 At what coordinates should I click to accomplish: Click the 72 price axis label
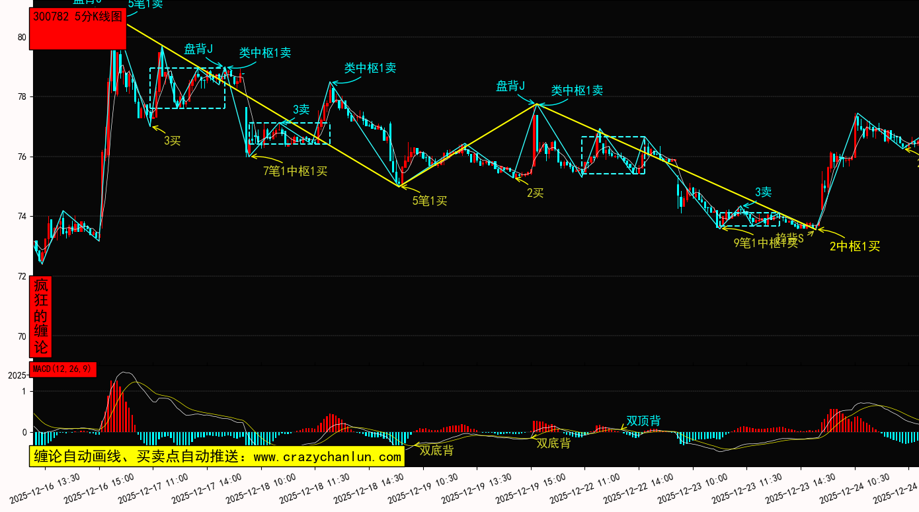click(22, 276)
